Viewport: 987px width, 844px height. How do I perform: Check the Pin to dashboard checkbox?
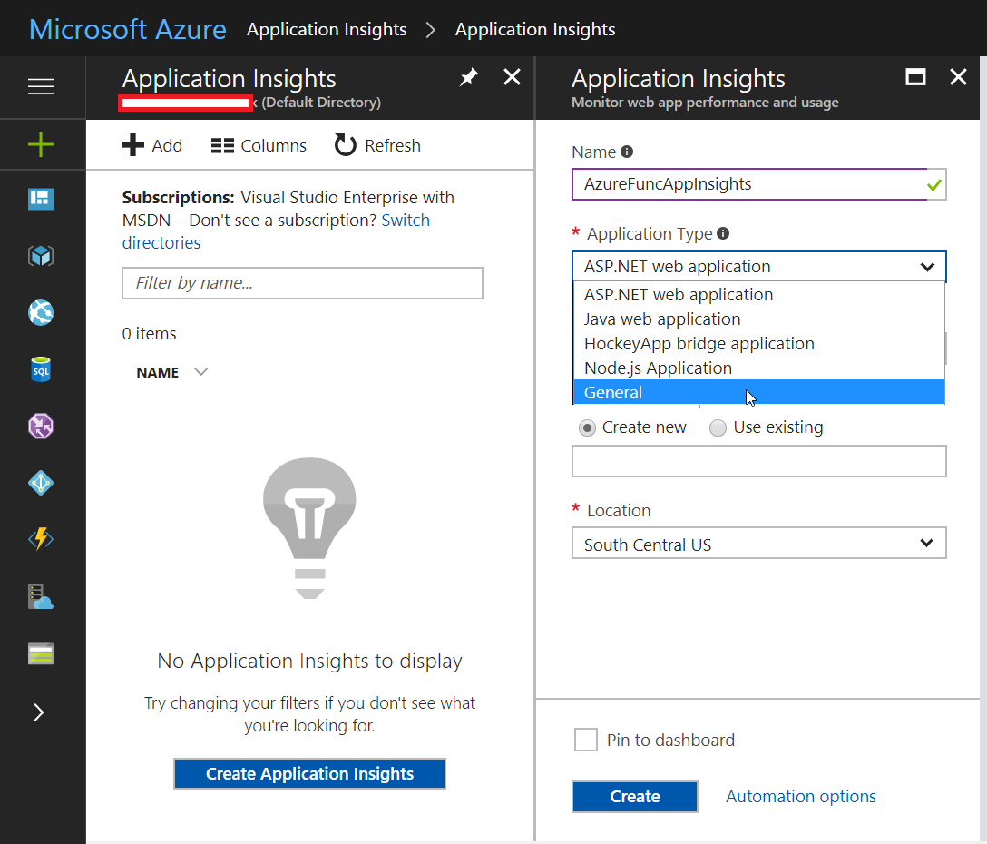[x=585, y=740]
